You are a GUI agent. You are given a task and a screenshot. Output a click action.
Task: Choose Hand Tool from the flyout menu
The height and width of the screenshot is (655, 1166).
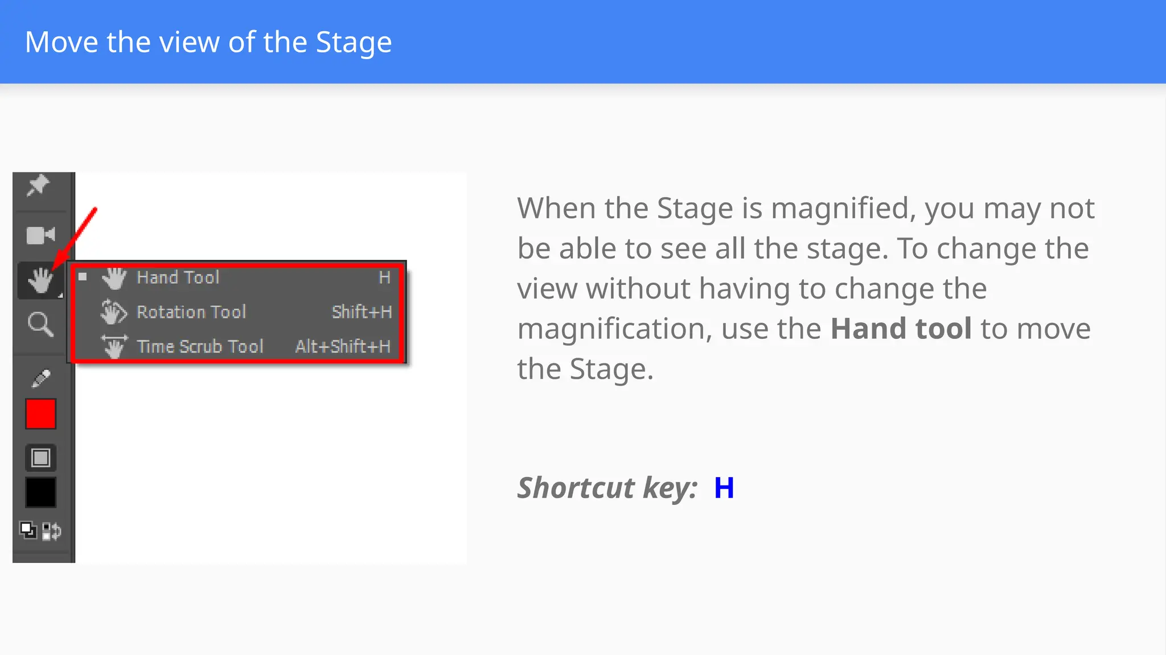[x=178, y=277]
